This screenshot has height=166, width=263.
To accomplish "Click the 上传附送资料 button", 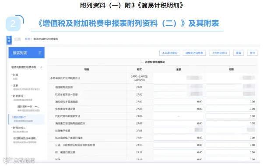I will tap(219, 53).
